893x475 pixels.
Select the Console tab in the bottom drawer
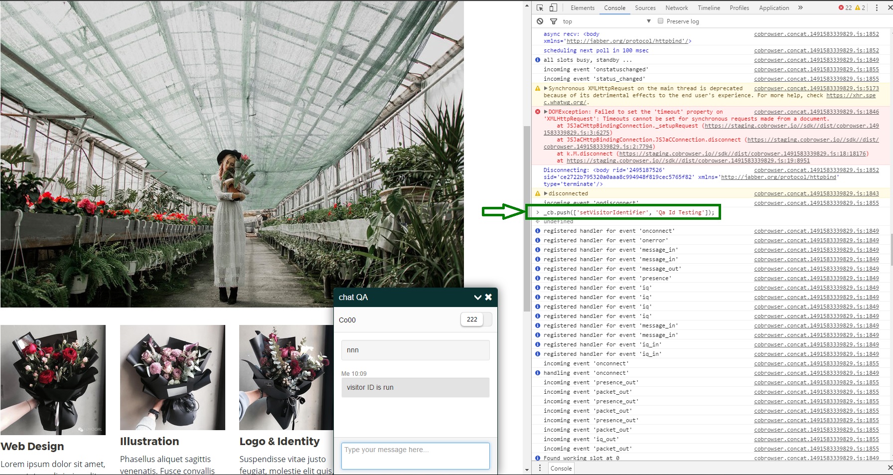point(561,469)
